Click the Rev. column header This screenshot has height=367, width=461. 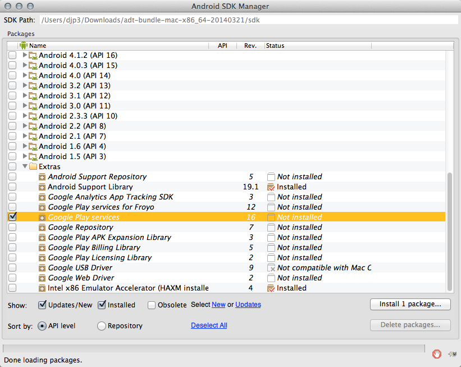(x=250, y=46)
